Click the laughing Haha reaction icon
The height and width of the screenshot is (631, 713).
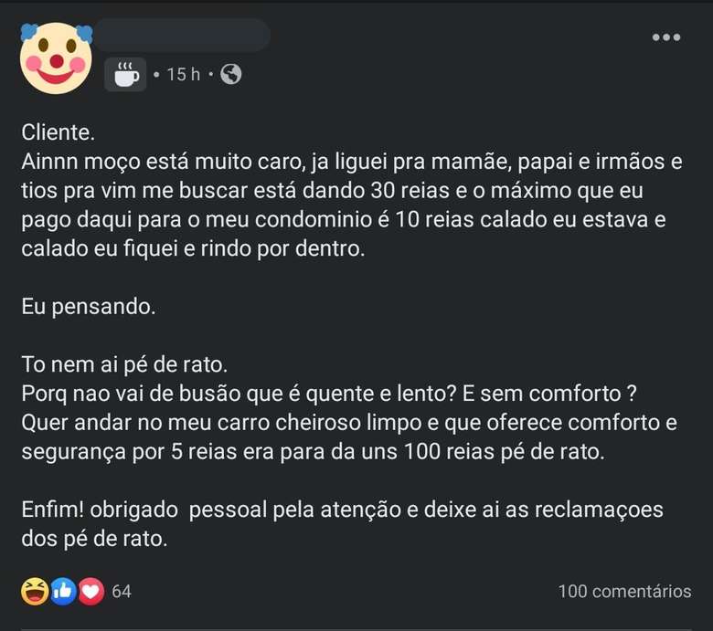coord(34,591)
